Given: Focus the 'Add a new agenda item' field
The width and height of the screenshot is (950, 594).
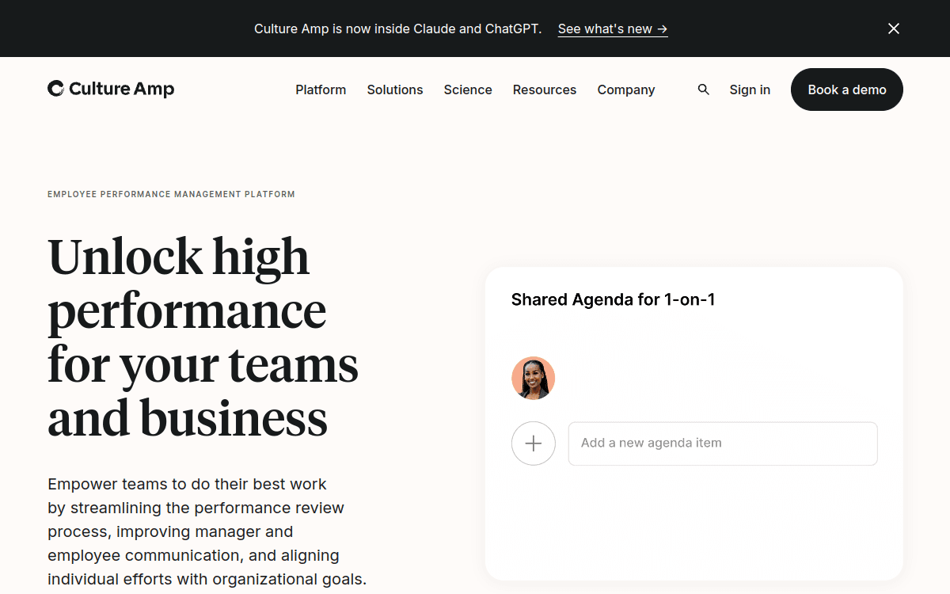Looking at the screenshot, I should [723, 444].
